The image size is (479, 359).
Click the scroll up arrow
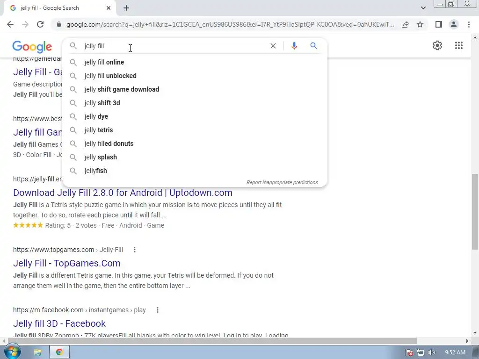(x=475, y=37)
